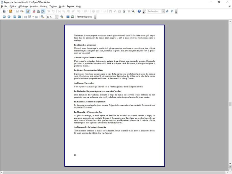Click Find Previous up-arrow icon
This screenshot has width=232, height=174.
tap(172, 11)
